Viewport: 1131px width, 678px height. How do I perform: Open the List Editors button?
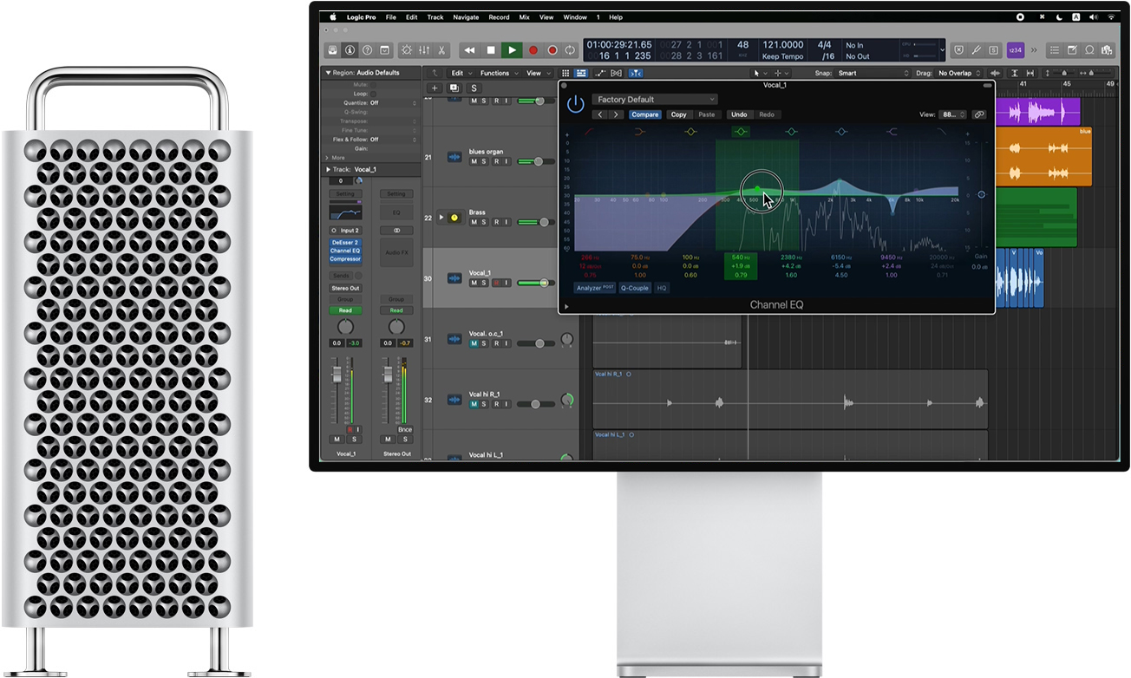(1055, 50)
